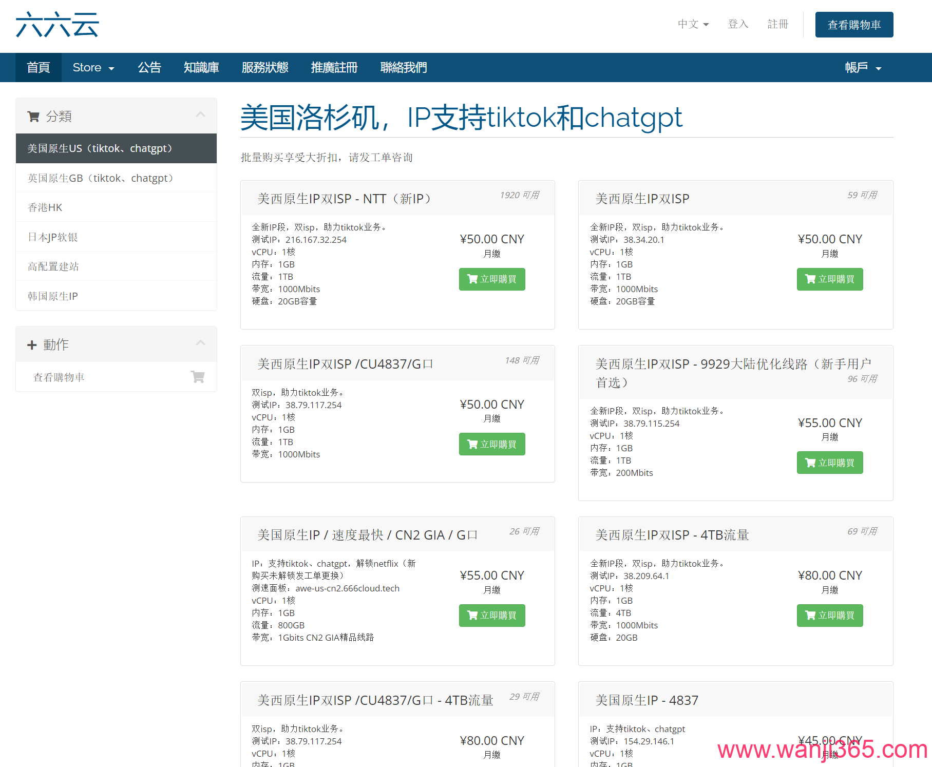Open 服務狀態 from the navigation bar
This screenshot has width=932, height=767.
pos(265,67)
